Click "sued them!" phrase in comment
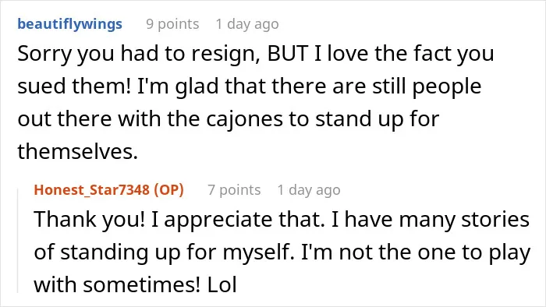This screenshot has height=307, width=546. [x=74, y=86]
